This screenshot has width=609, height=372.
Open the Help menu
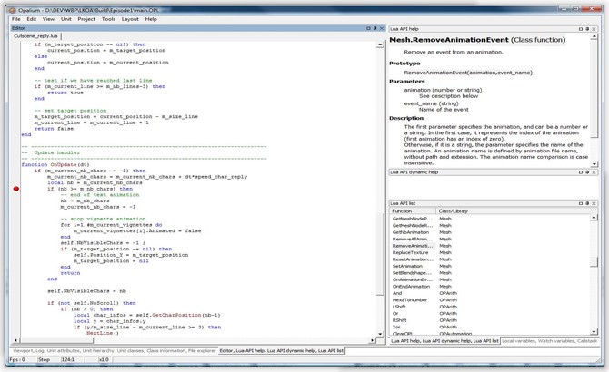151,19
